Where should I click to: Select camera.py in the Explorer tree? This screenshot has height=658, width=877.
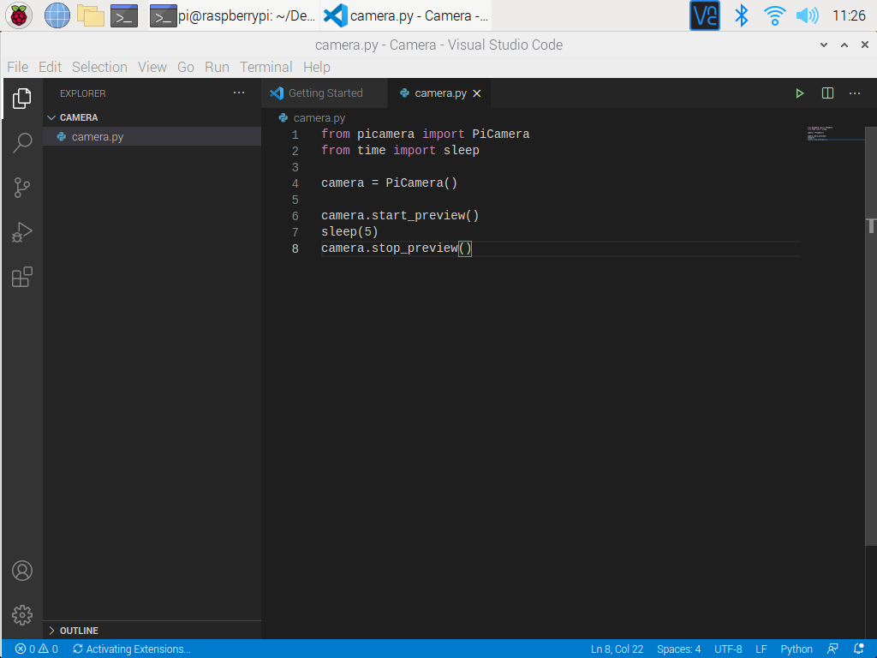98,137
